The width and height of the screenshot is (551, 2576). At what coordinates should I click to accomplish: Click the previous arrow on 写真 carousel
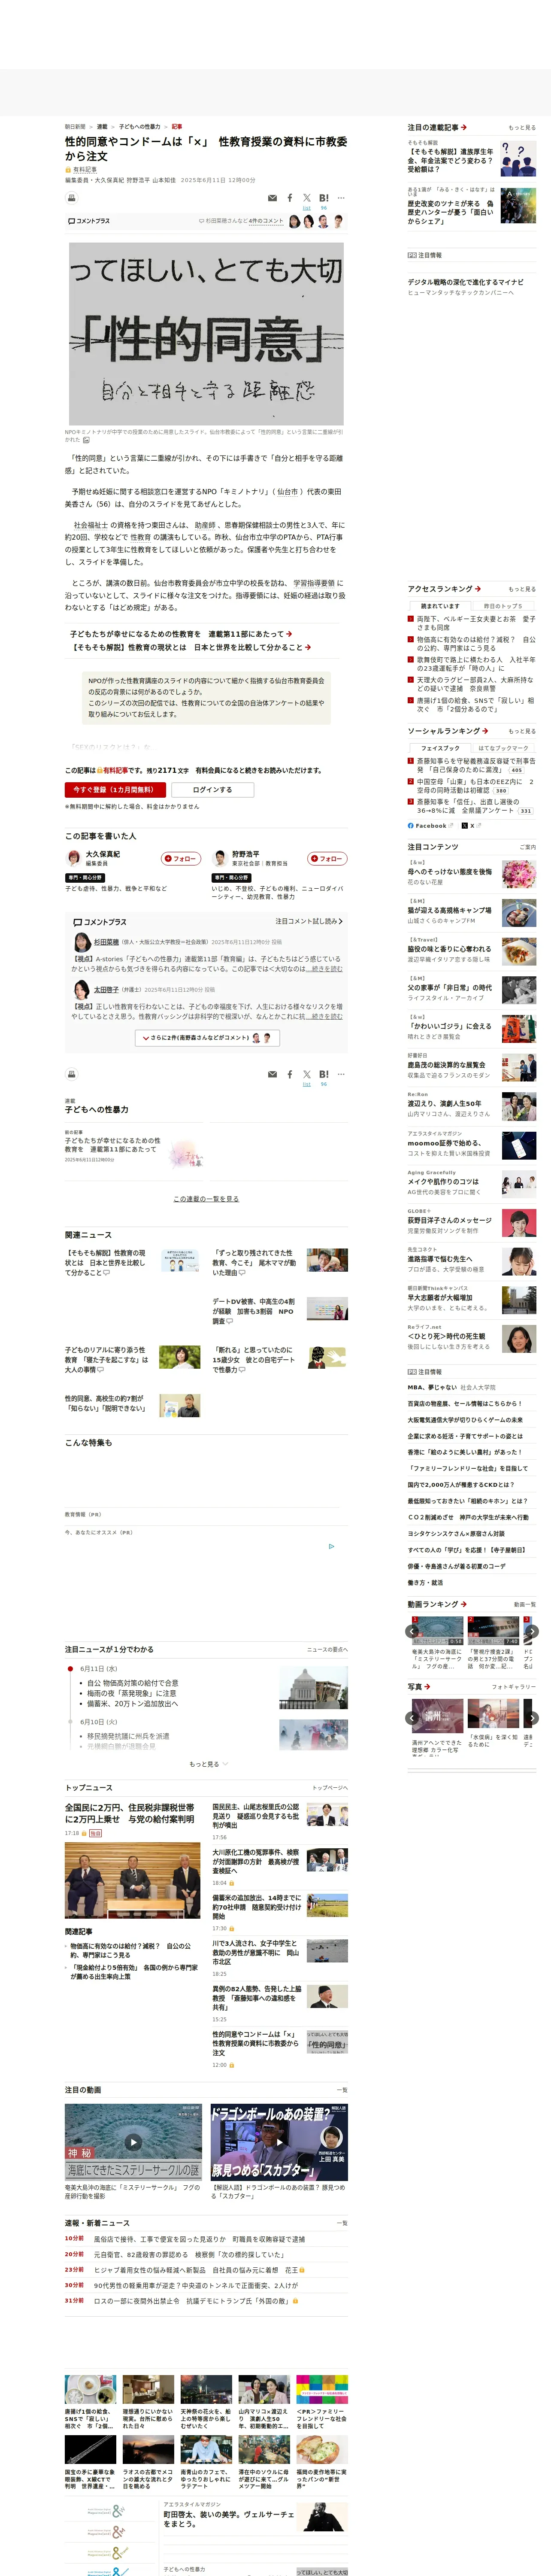(412, 1718)
